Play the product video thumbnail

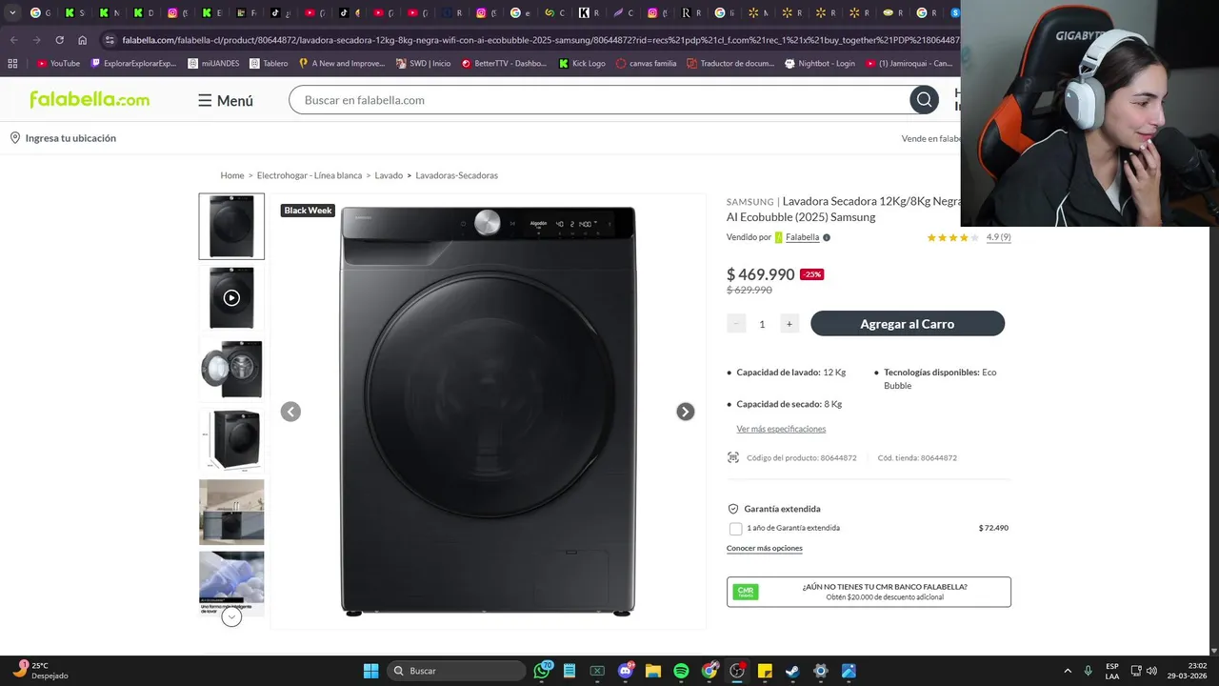point(231,297)
